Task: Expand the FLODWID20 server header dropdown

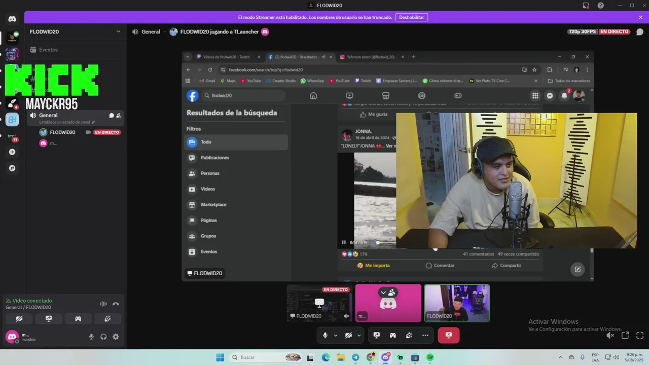Action: click(75, 31)
